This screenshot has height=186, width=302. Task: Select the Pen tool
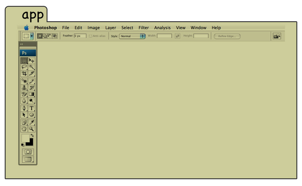click(24, 108)
